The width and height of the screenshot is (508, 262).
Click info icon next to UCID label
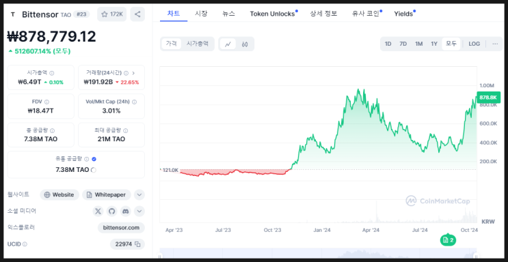pos(25,244)
